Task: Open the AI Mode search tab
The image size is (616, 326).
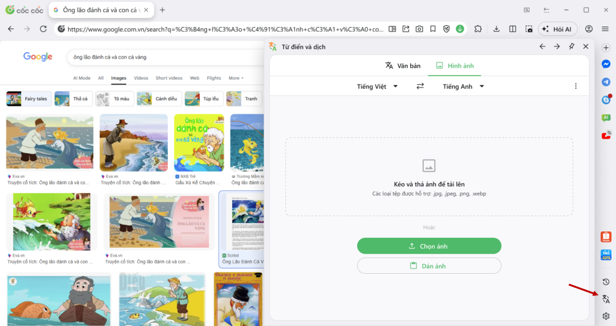Action: (x=82, y=78)
